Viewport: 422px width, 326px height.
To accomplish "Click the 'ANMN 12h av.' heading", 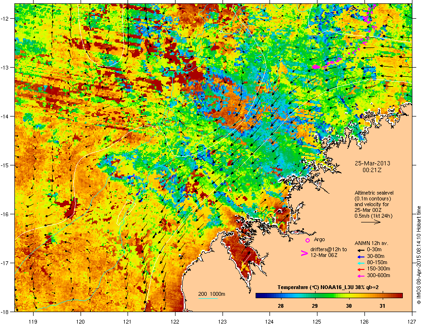I will click(x=371, y=243).
